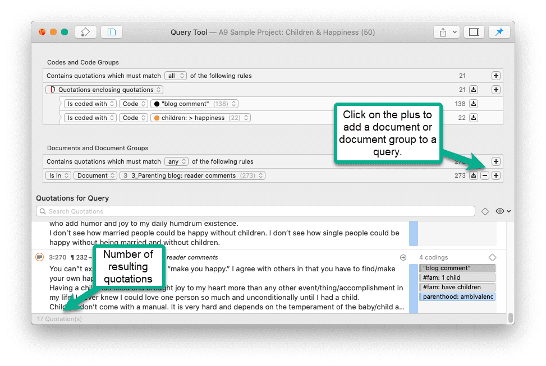Toggle the right inspector panel icon

[474, 32]
